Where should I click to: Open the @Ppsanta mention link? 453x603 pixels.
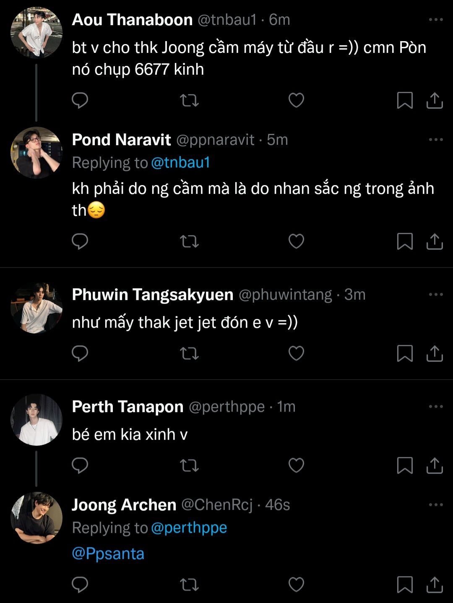coord(108,553)
